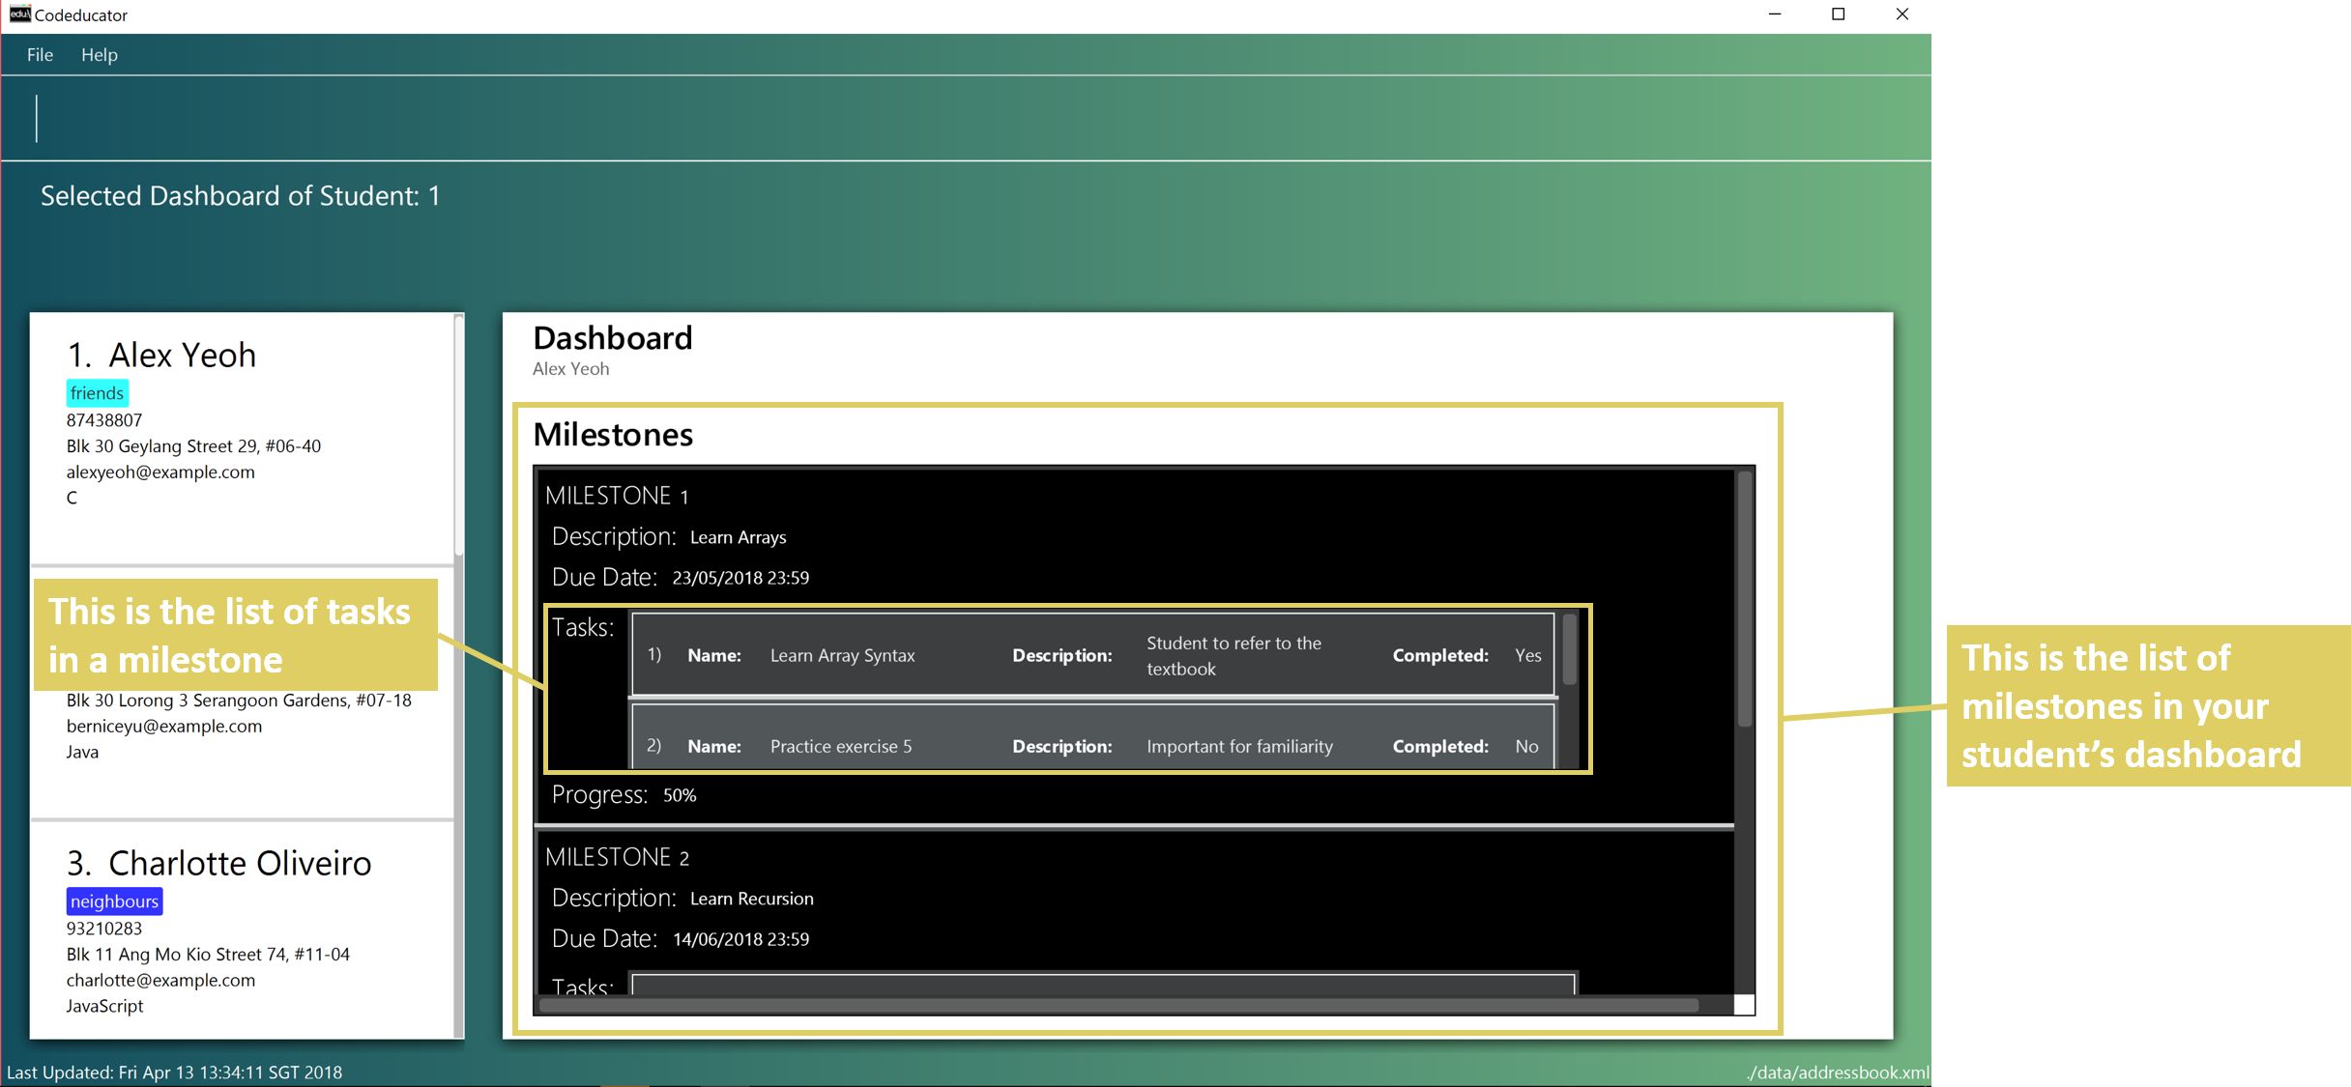
Task: Select task 1 Learn Array Syntax
Action: pos(1093,655)
